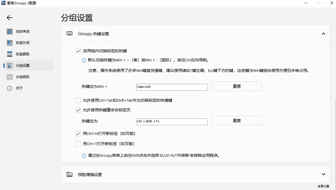The image size is (336, 190).
Task: Click the back arrow icon
Action: coord(10,18)
